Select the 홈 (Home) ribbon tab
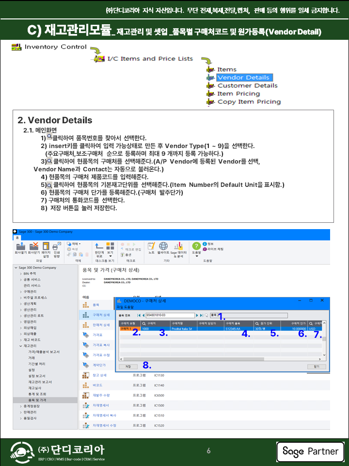The image size is (349, 466). point(17,238)
